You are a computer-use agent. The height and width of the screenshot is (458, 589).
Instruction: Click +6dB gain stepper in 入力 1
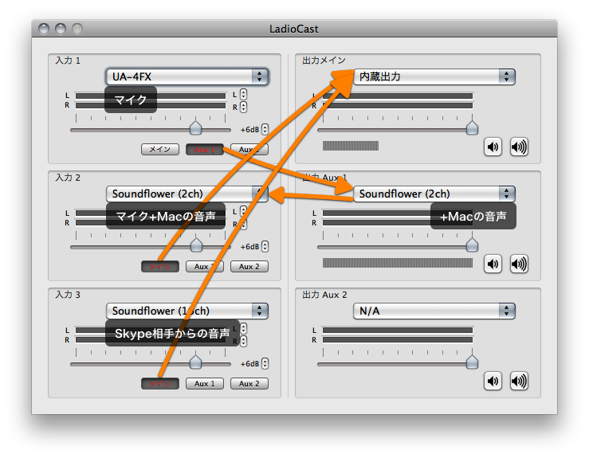coord(265,129)
